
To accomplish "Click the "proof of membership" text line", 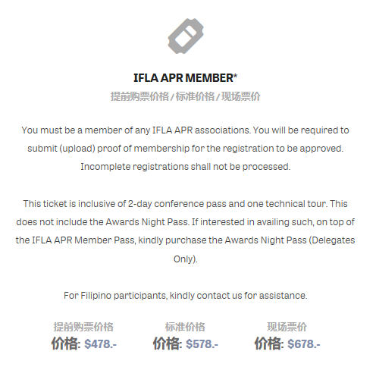I will pyautogui.click(x=186, y=149).
